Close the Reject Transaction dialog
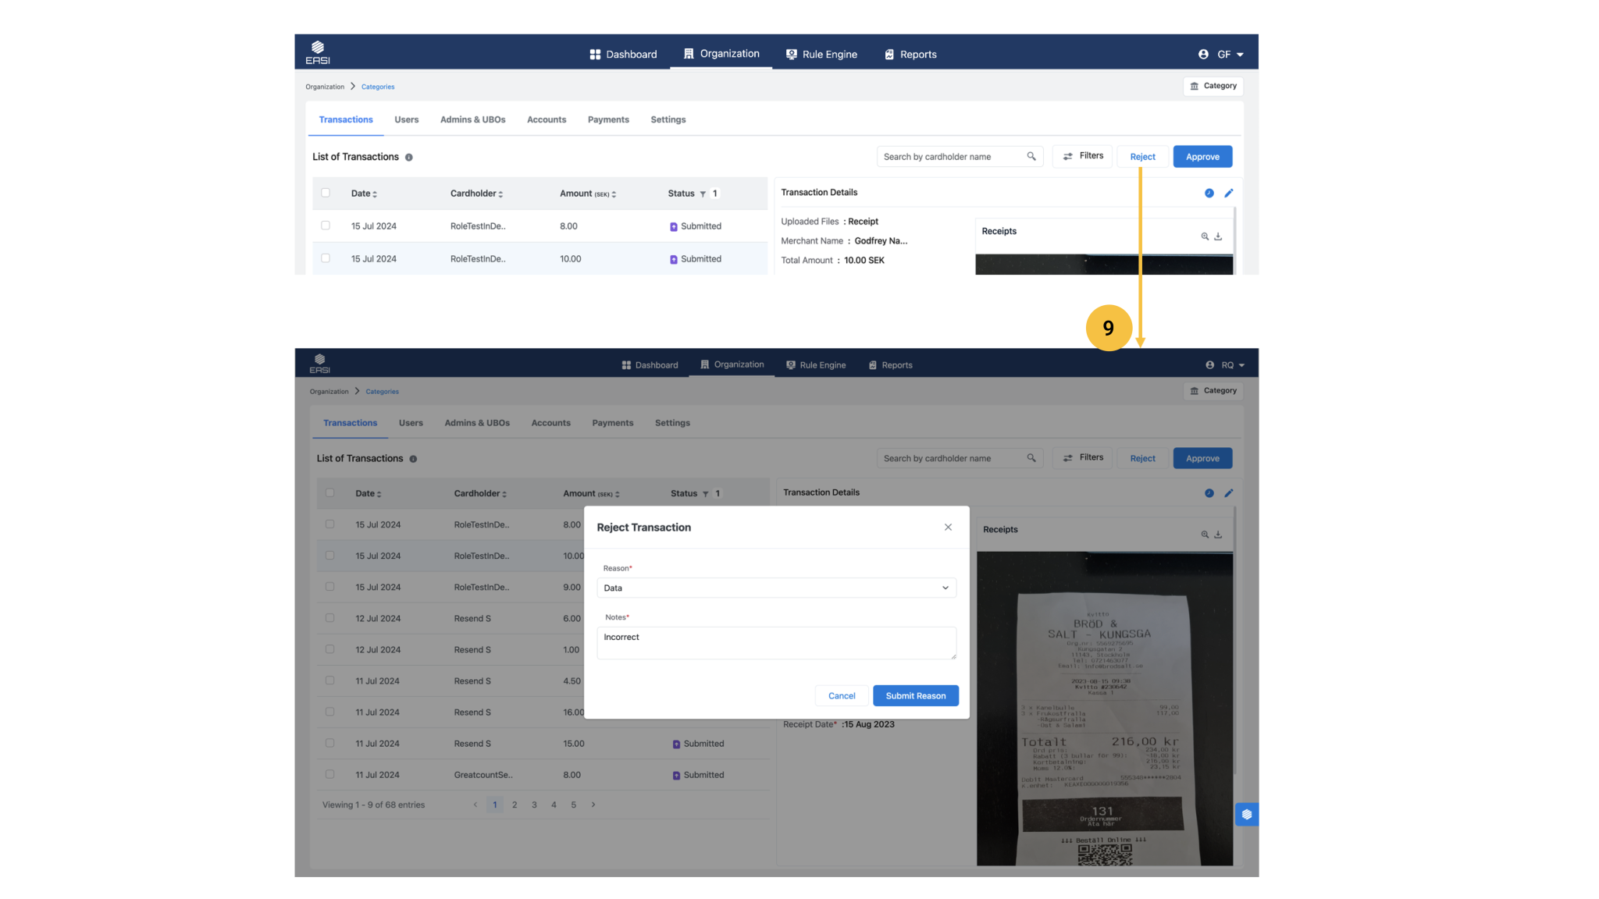 [948, 527]
